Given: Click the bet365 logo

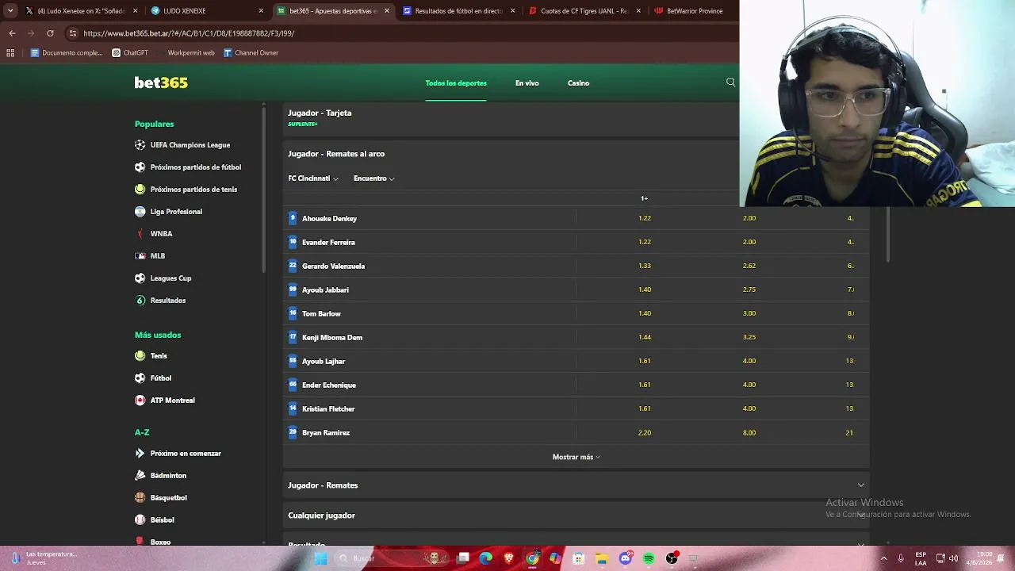Looking at the screenshot, I should pyautogui.click(x=161, y=82).
